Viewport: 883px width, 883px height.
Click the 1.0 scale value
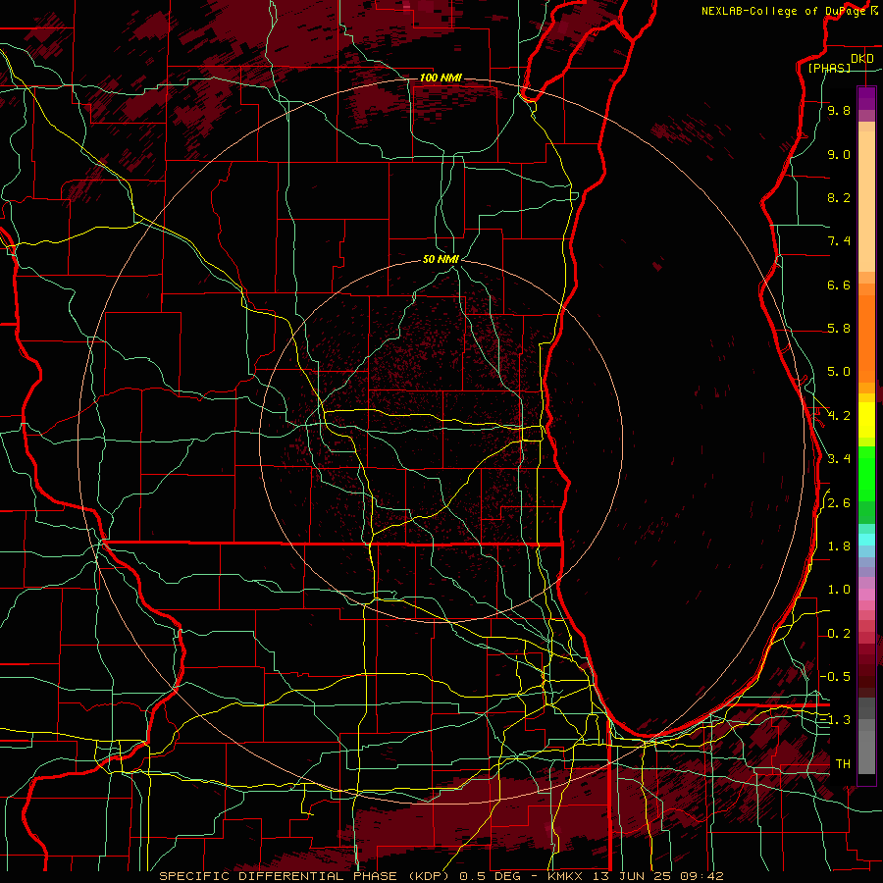pyautogui.click(x=839, y=590)
